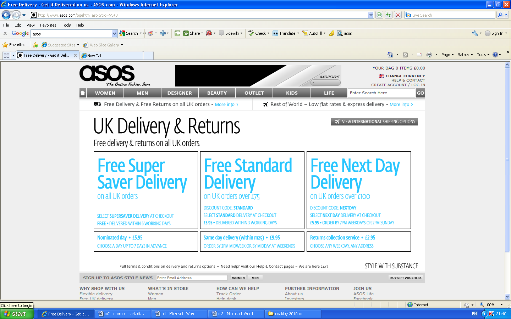Click the Sidewiki button
Screen dimensions: 511x319
coord(229,33)
